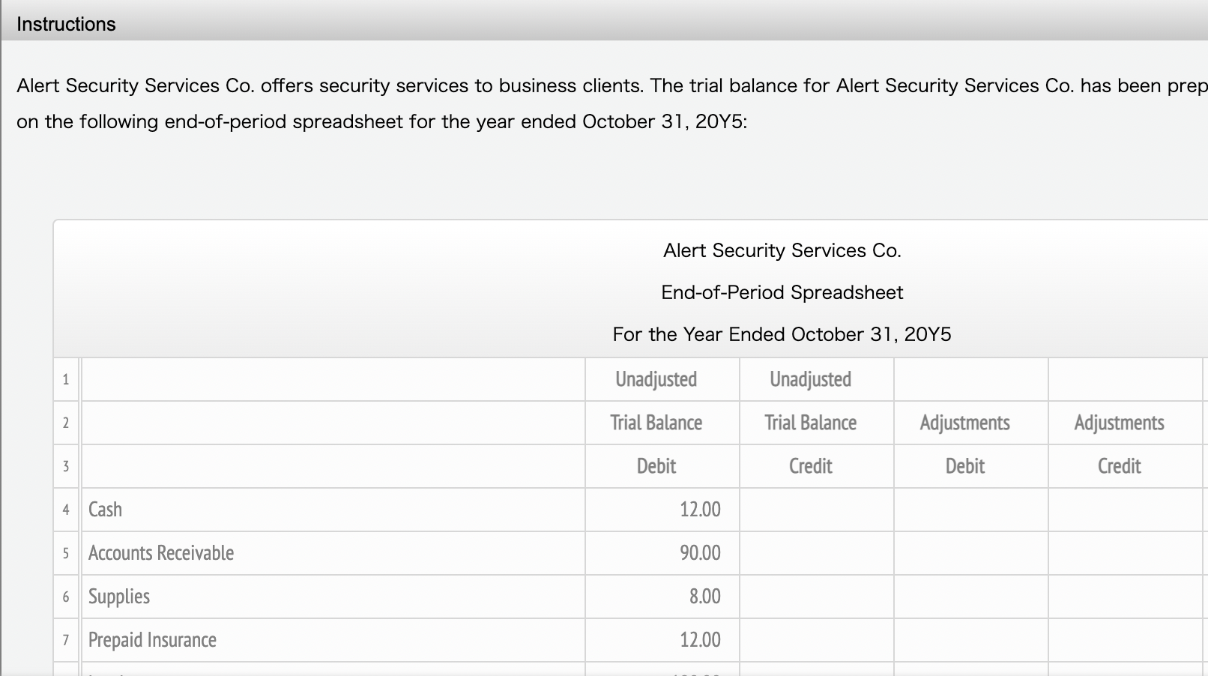Click the Prepaid Insurance row label
The width and height of the screenshot is (1208, 676).
point(152,640)
